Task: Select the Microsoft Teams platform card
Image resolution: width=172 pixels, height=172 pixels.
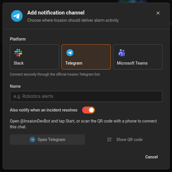Action: (x=138, y=57)
